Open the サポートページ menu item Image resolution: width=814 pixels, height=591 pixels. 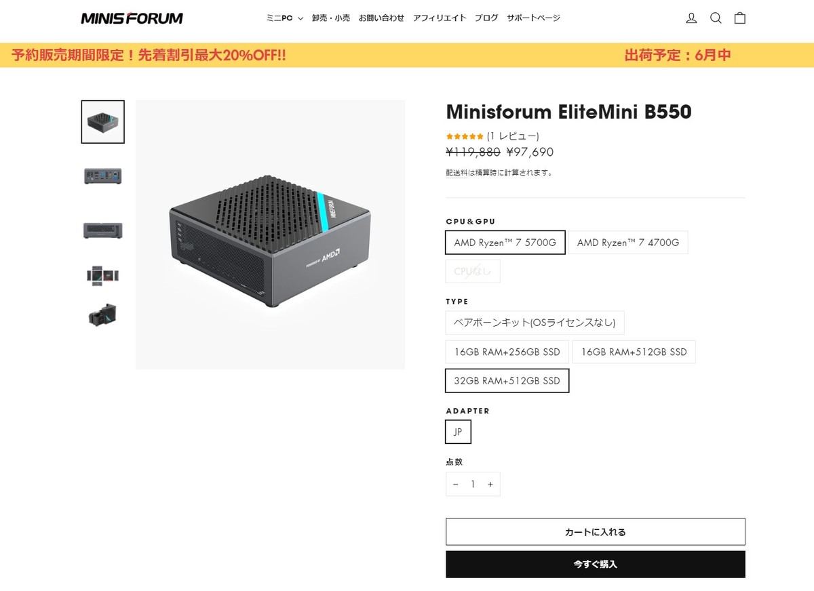click(x=533, y=18)
